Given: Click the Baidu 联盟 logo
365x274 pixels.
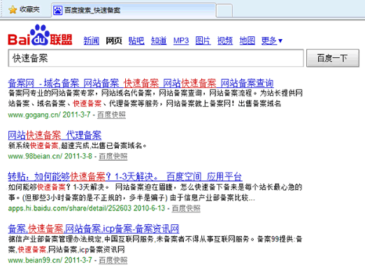Looking at the screenshot, I should tap(40, 35).
